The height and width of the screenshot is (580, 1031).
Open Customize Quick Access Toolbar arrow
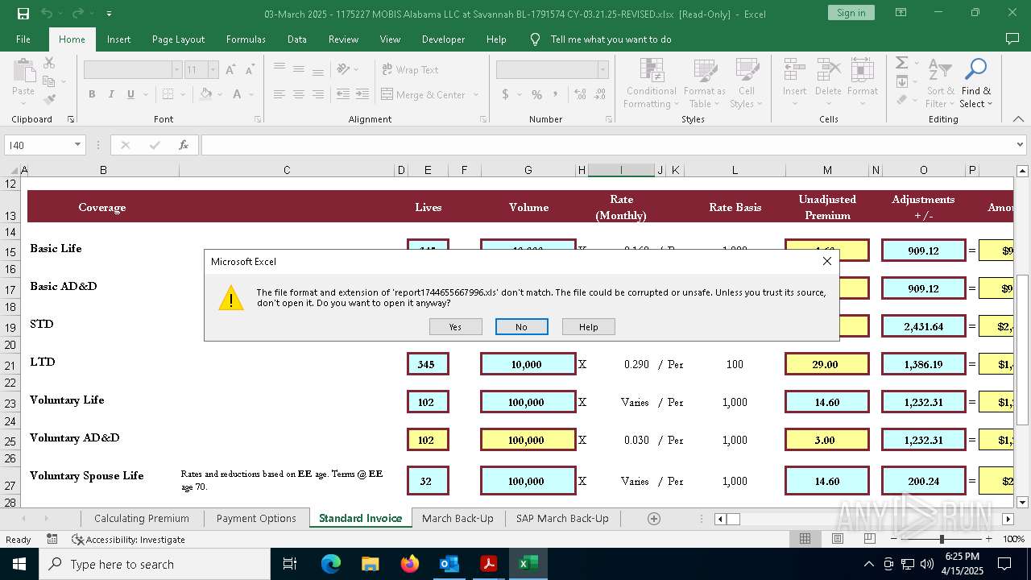click(109, 14)
